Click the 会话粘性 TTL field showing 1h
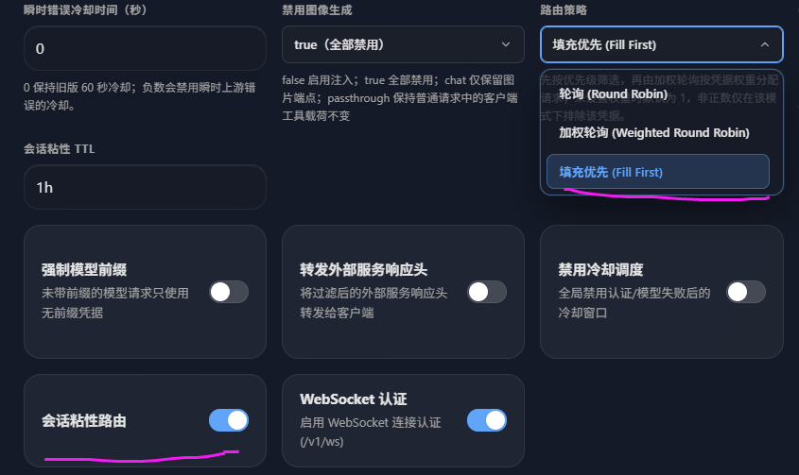Image resolution: width=799 pixels, height=475 pixels. (x=145, y=187)
